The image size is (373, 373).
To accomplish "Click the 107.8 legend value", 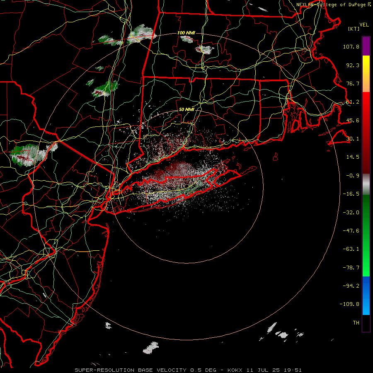I will click(351, 46).
